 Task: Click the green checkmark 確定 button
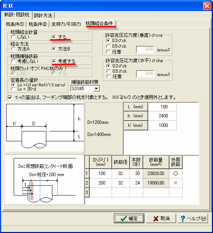pyautogui.click(x=129, y=218)
